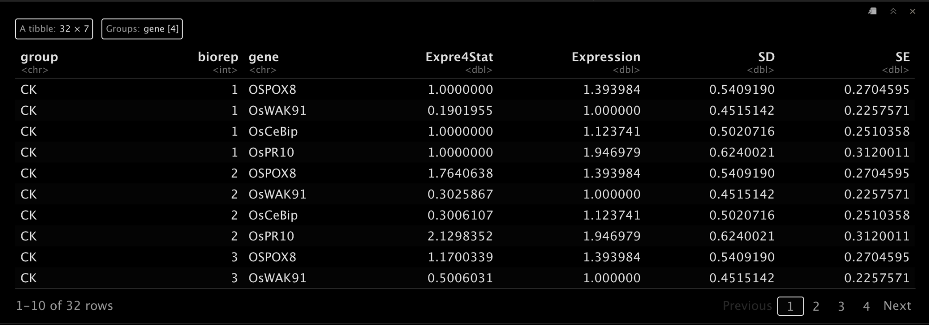Click the biorep column header

tap(218, 57)
